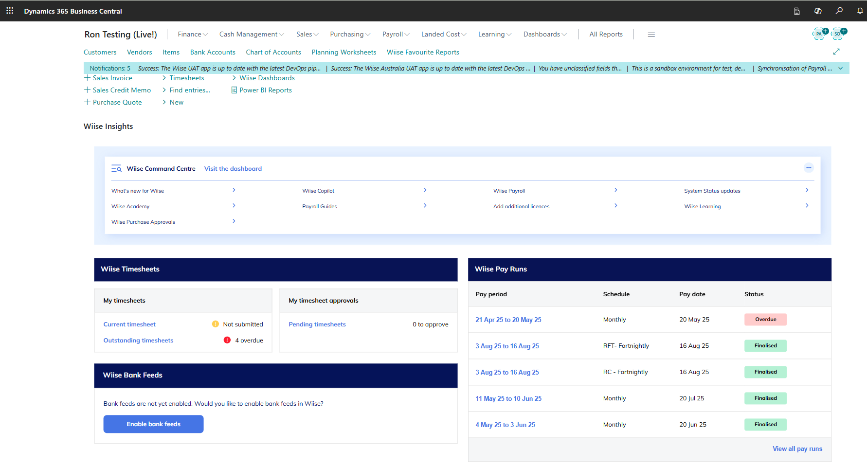Image resolution: width=867 pixels, height=467 pixels.
Task: Click the Notifications: 5 label
Action: [110, 68]
